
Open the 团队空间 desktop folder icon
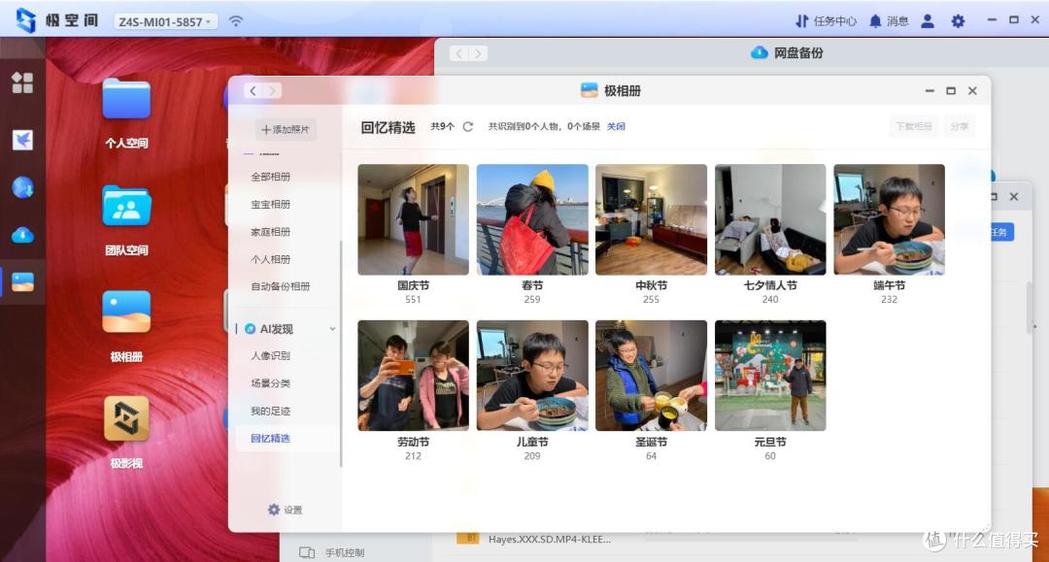(x=126, y=207)
